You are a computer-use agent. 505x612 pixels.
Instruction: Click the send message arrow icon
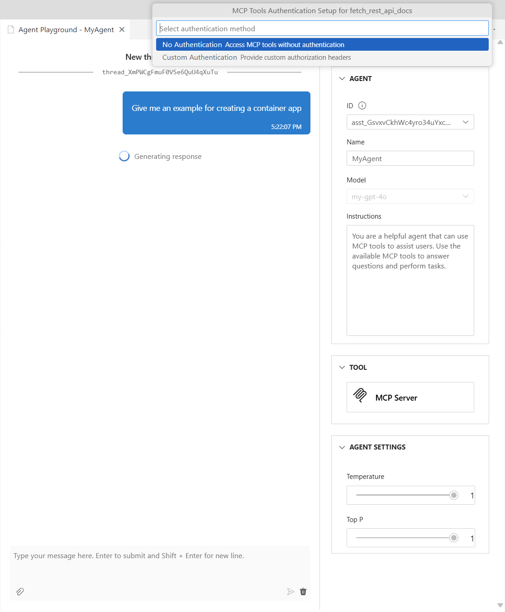[x=291, y=592]
